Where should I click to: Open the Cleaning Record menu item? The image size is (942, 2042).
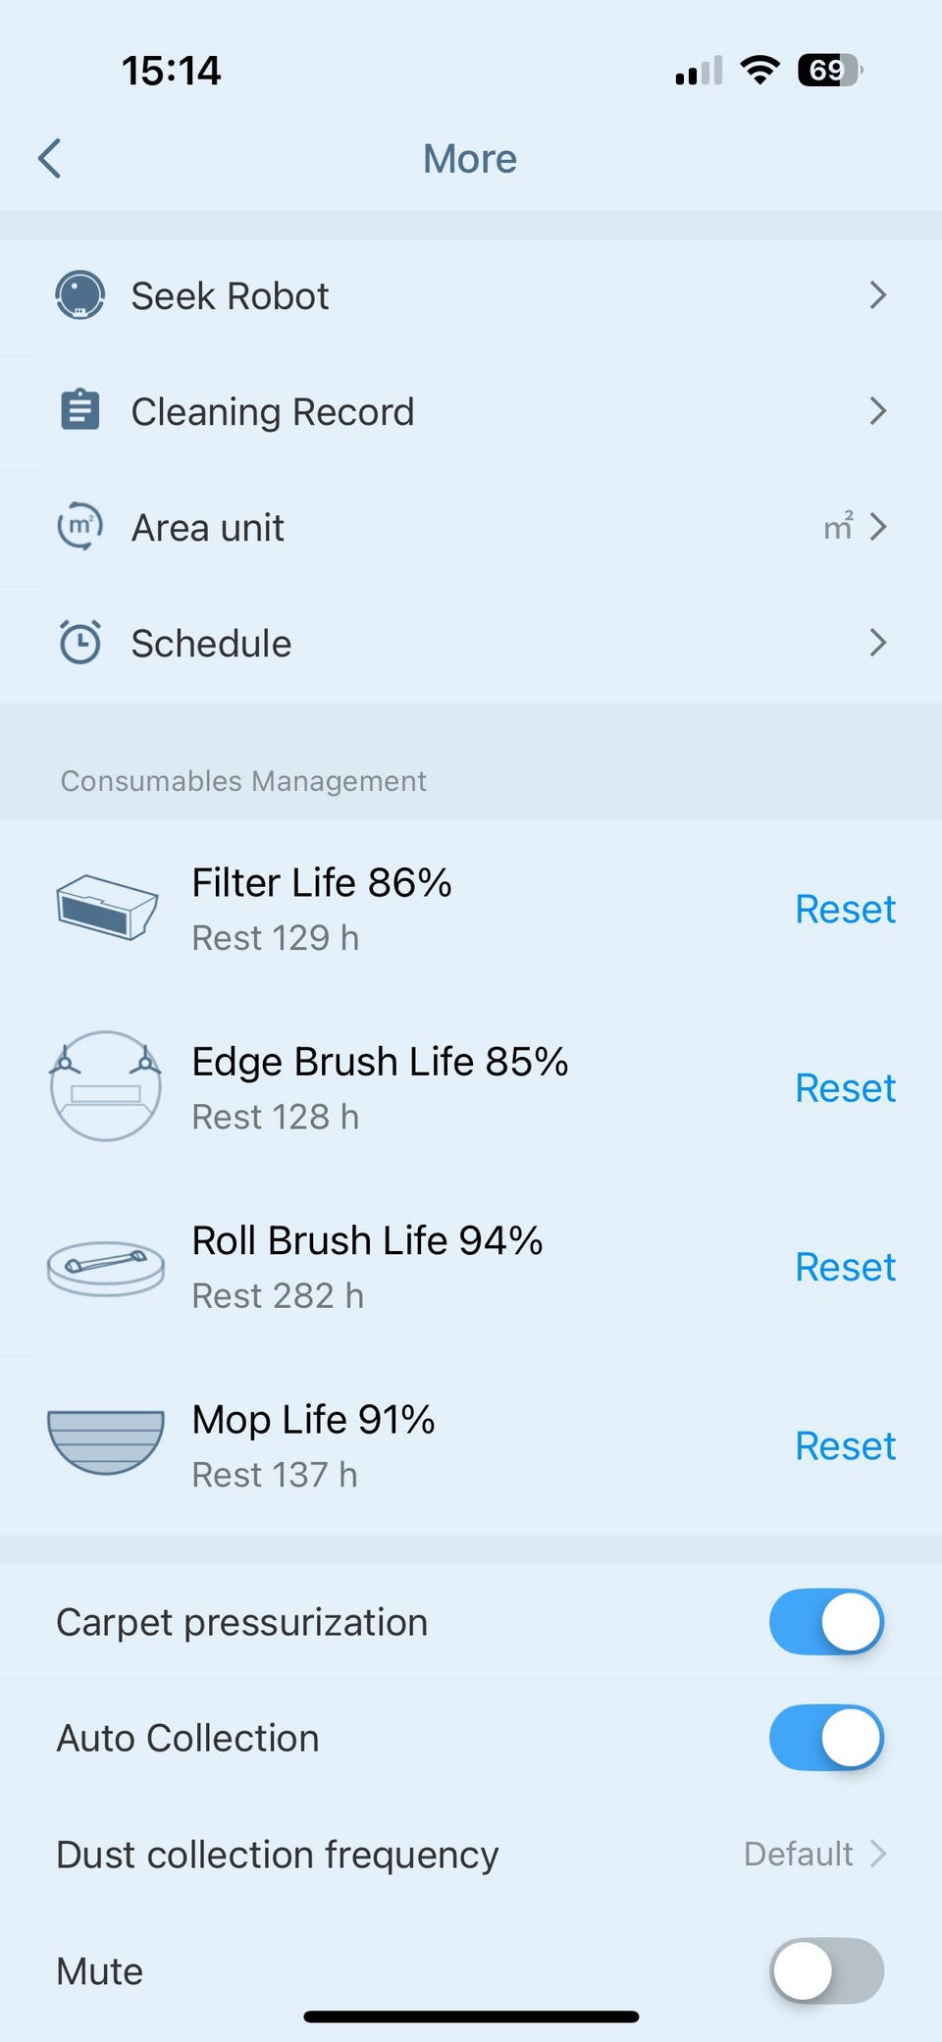(x=273, y=411)
